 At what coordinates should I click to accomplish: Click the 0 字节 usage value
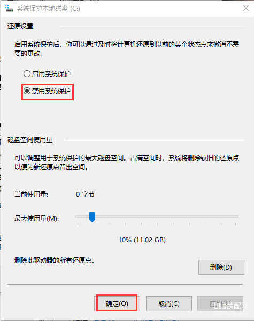click(x=85, y=194)
